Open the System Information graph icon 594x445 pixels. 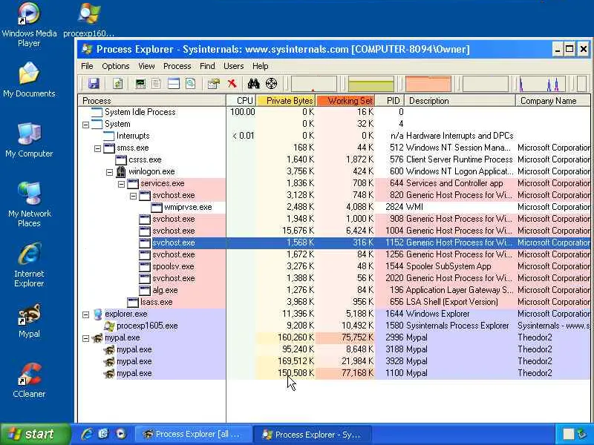140,84
